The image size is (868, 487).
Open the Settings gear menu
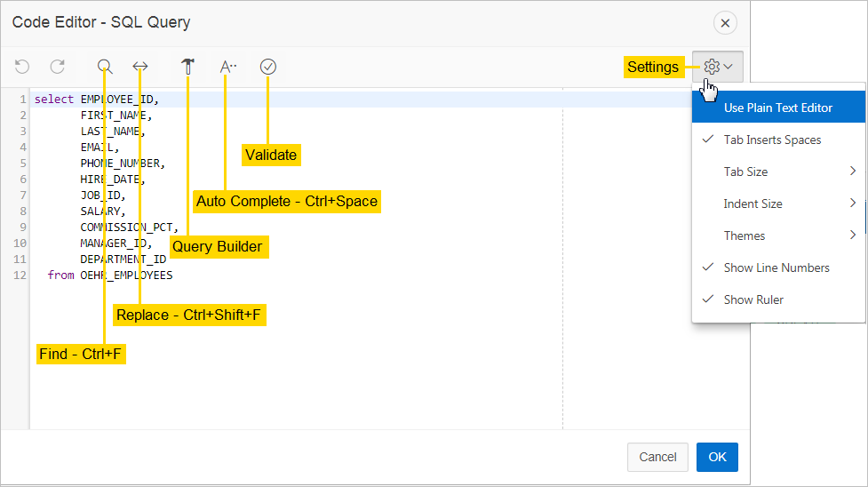[x=718, y=67]
